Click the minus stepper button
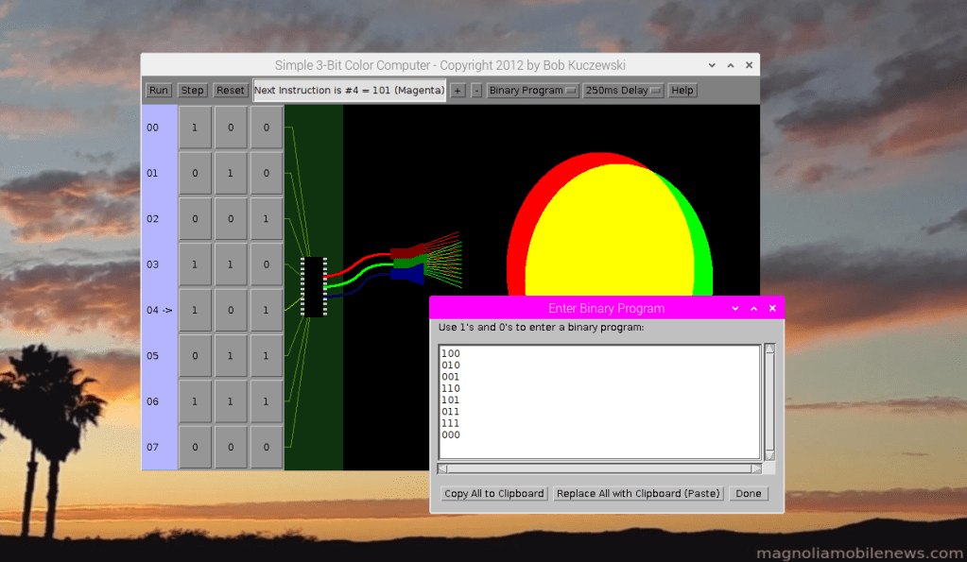The width and height of the screenshot is (967, 562). pos(476,91)
